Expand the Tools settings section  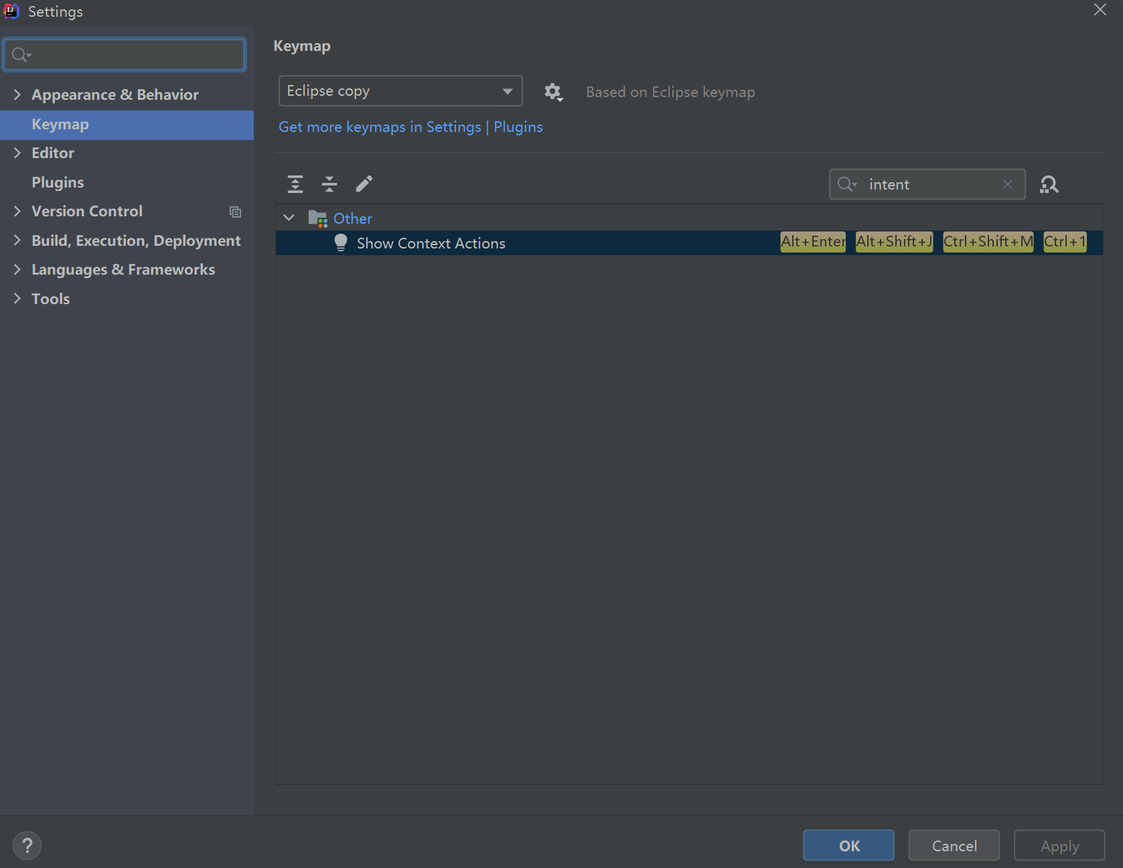(x=17, y=299)
